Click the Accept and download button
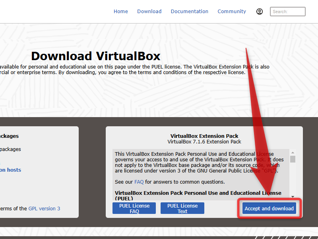This screenshot has width=318, height=239. (269, 208)
